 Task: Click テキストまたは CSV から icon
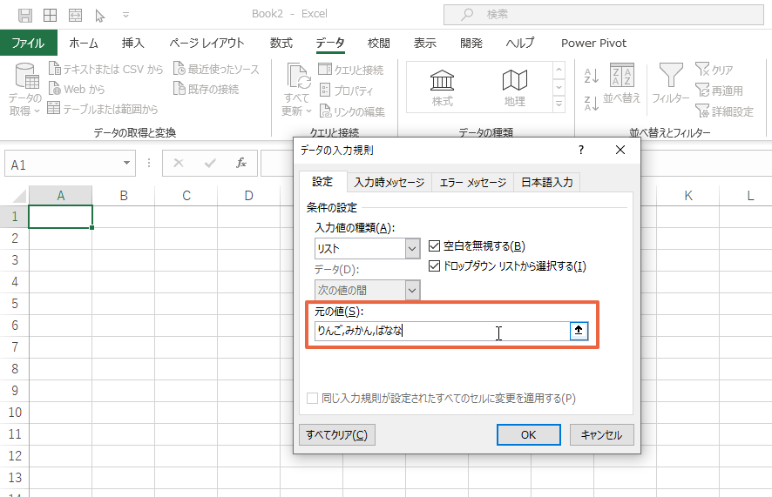click(x=54, y=69)
